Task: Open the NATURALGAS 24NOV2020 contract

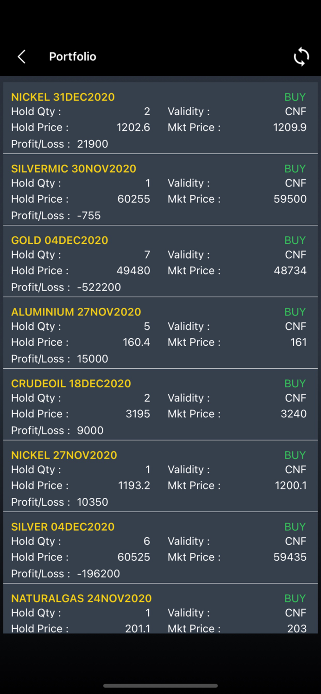Action: (x=82, y=598)
